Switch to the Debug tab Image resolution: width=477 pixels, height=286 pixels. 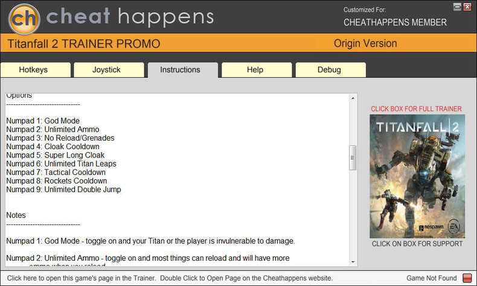[331, 70]
